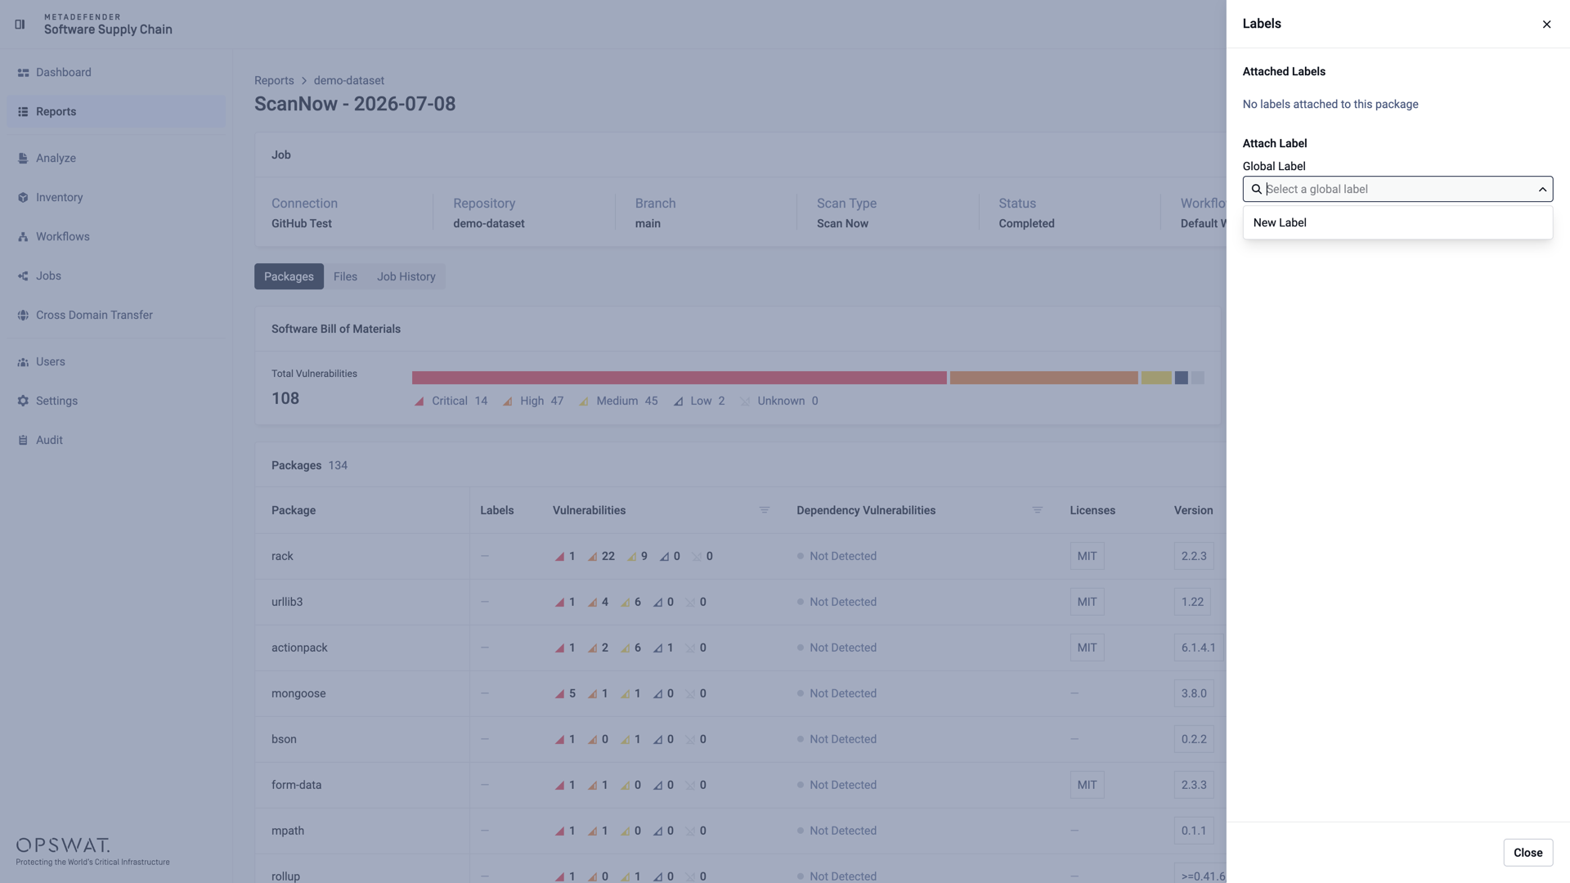
Task: Click the Workflows sidebar icon
Action: tap(23, 237)
